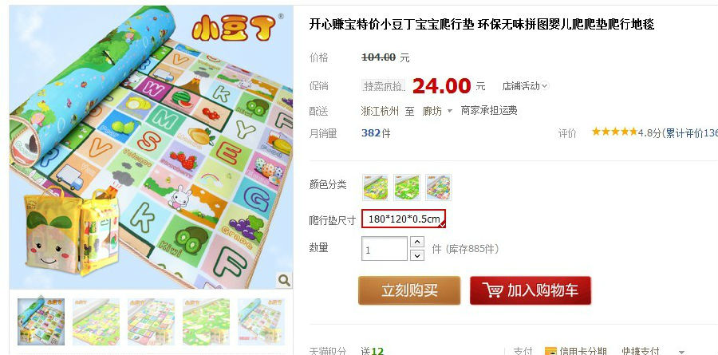Viewport: 718px width, 355px height.
Task: Expand the 店铺活动 dropdown
Action: [x=525, y=86]
